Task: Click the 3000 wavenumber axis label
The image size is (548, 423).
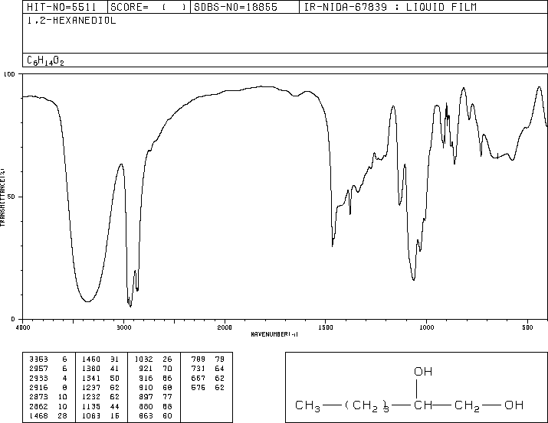Action: [x=123, y=327]
